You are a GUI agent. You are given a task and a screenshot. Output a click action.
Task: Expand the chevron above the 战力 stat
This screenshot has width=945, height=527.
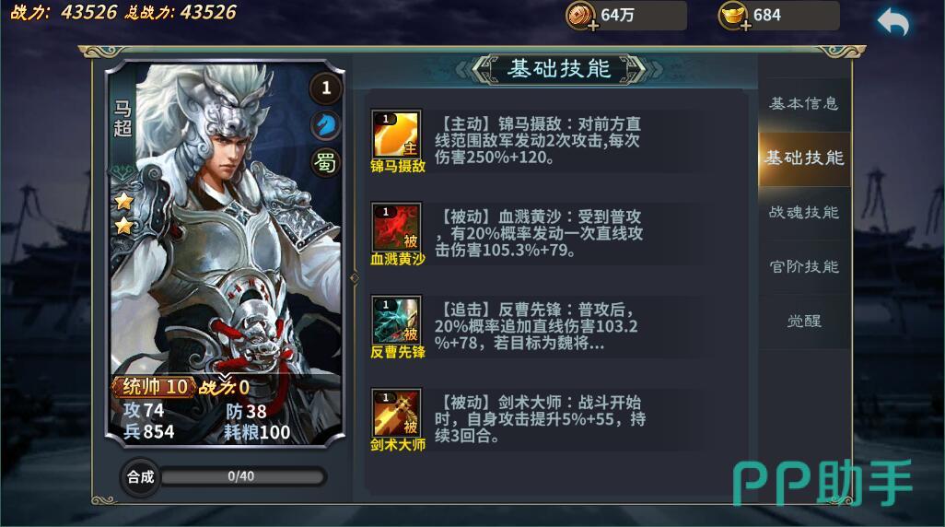click(x=225, y=378)
